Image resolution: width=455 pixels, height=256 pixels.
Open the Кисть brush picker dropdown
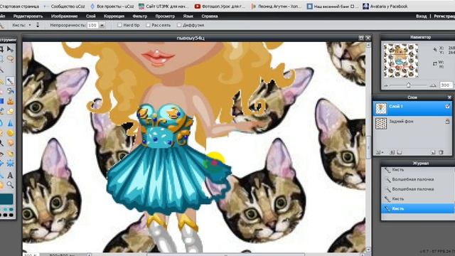(30, 26)
